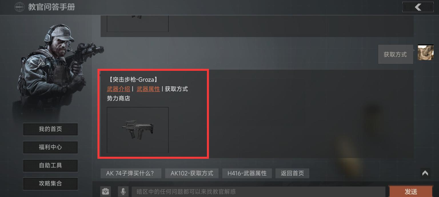Click the 发送 send button
The width and height of the screenshot is (439, 197).
click(x=411, y=191)
